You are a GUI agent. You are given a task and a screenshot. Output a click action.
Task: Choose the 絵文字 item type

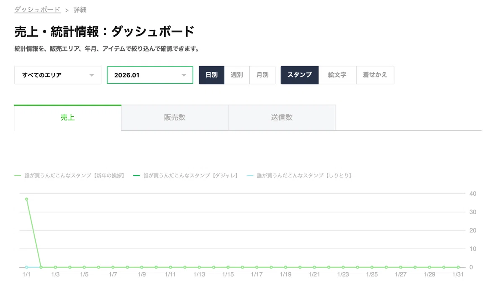tap(337, 75)
